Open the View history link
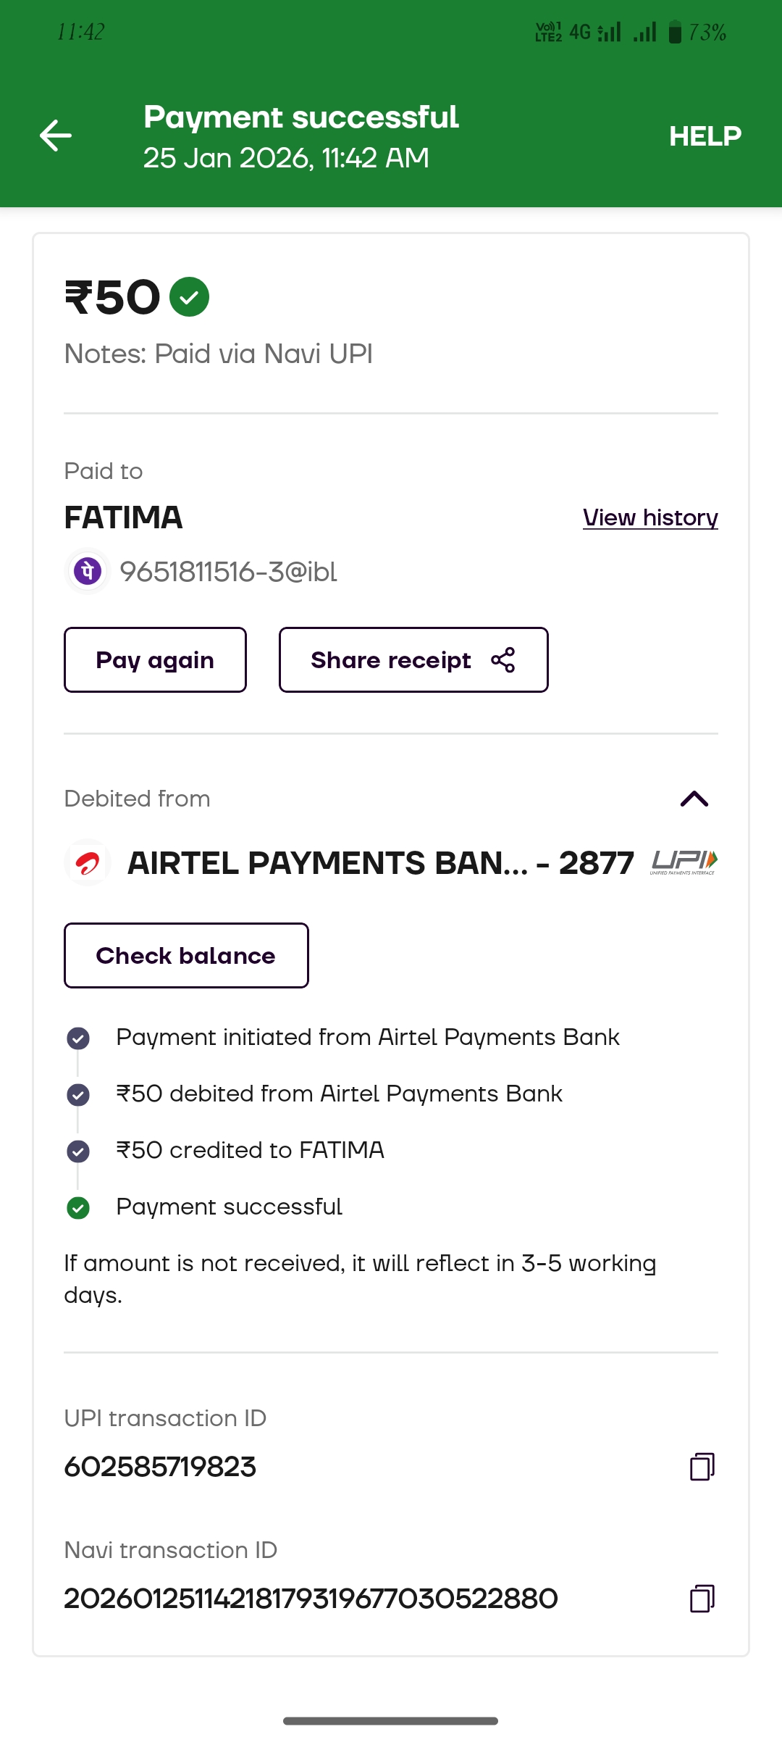 click(649, 517)
